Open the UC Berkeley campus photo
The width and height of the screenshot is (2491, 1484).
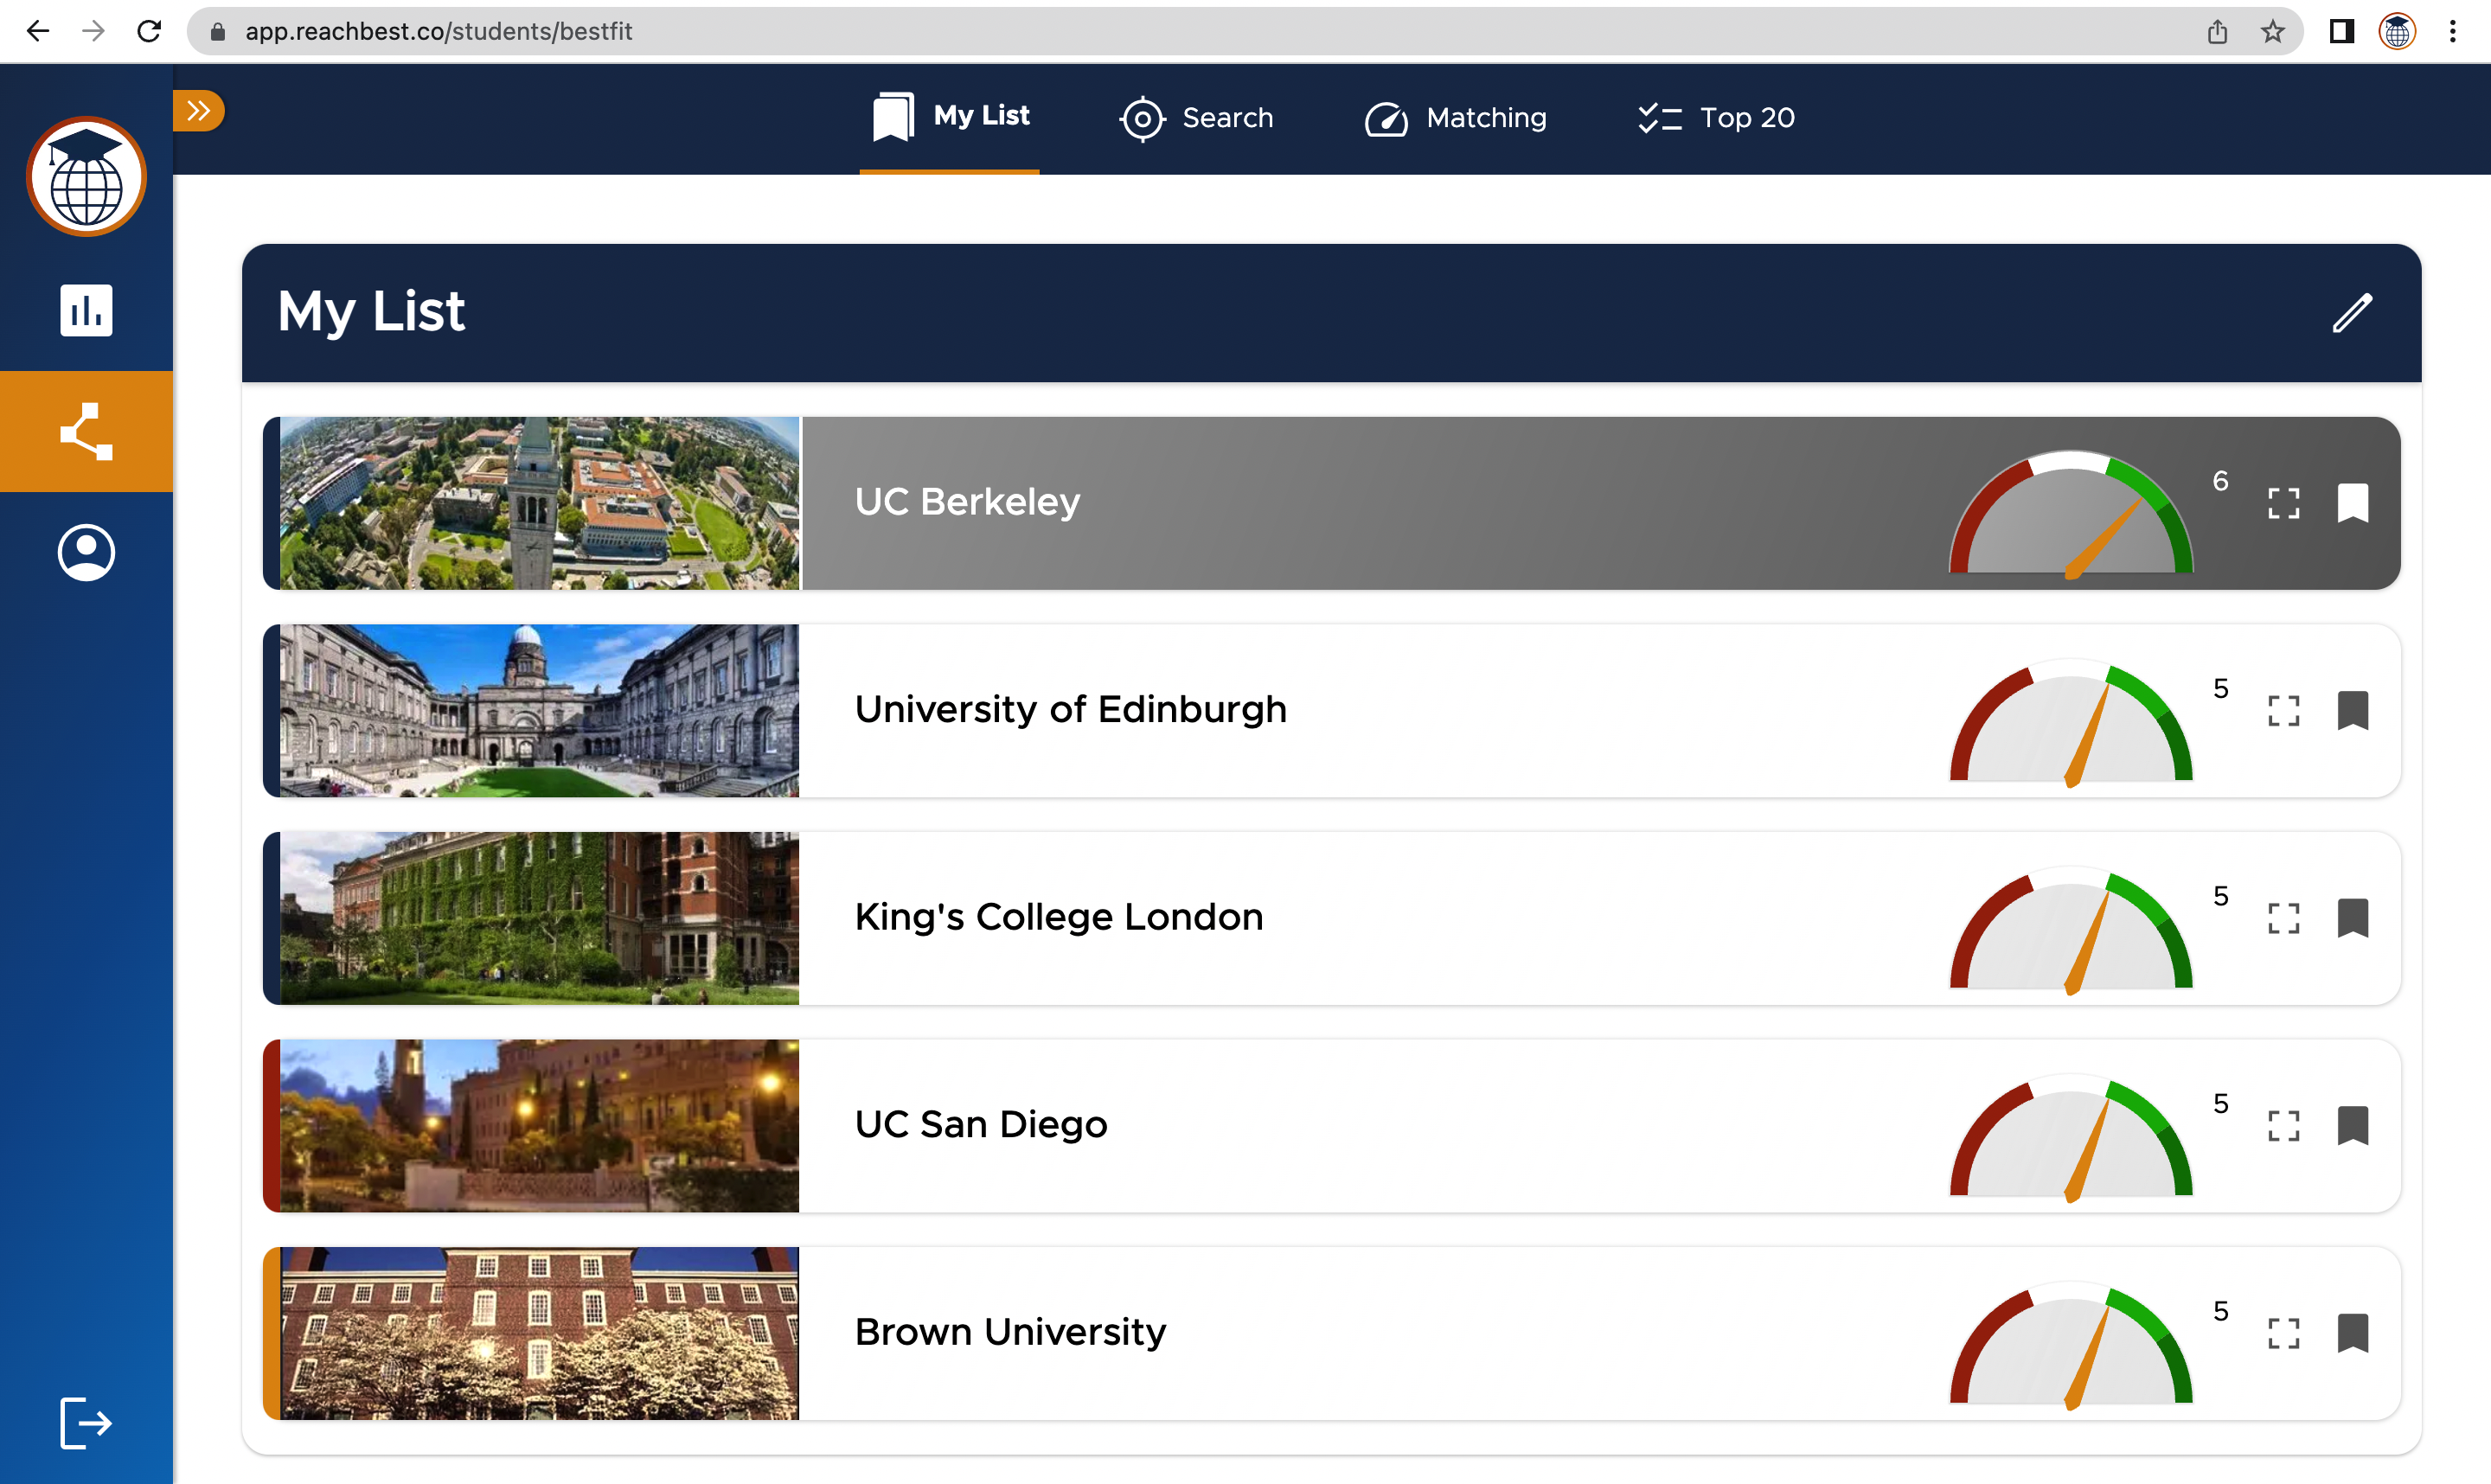(x=539, y=503)
